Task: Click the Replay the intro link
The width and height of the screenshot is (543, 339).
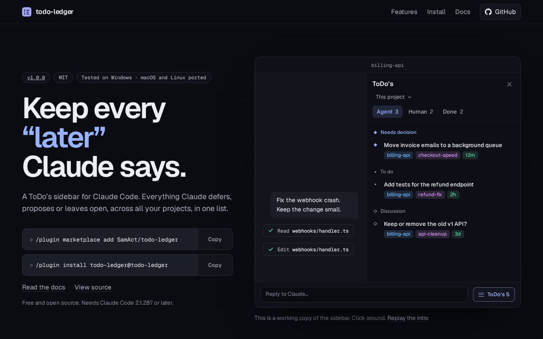Action: pos(408,318)
